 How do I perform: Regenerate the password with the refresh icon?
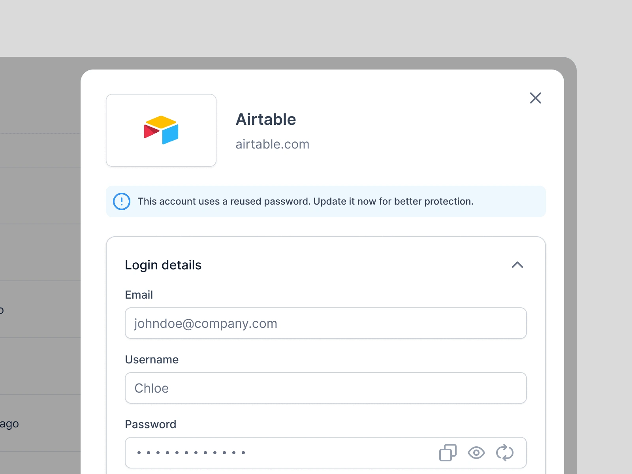pyautogui.click(x=504, y=453)
